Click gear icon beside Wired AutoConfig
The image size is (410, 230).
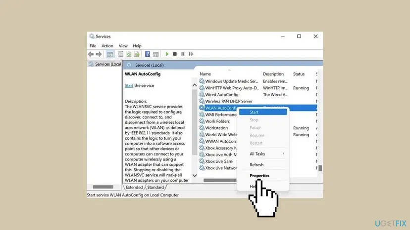pyautogui.click(x=202, y=94)
